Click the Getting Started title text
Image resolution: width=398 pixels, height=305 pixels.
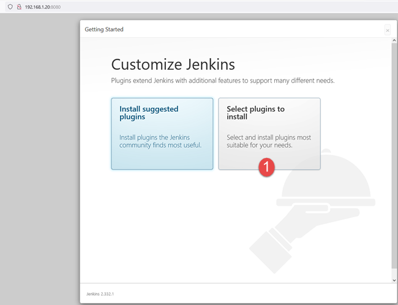[104, 29]
